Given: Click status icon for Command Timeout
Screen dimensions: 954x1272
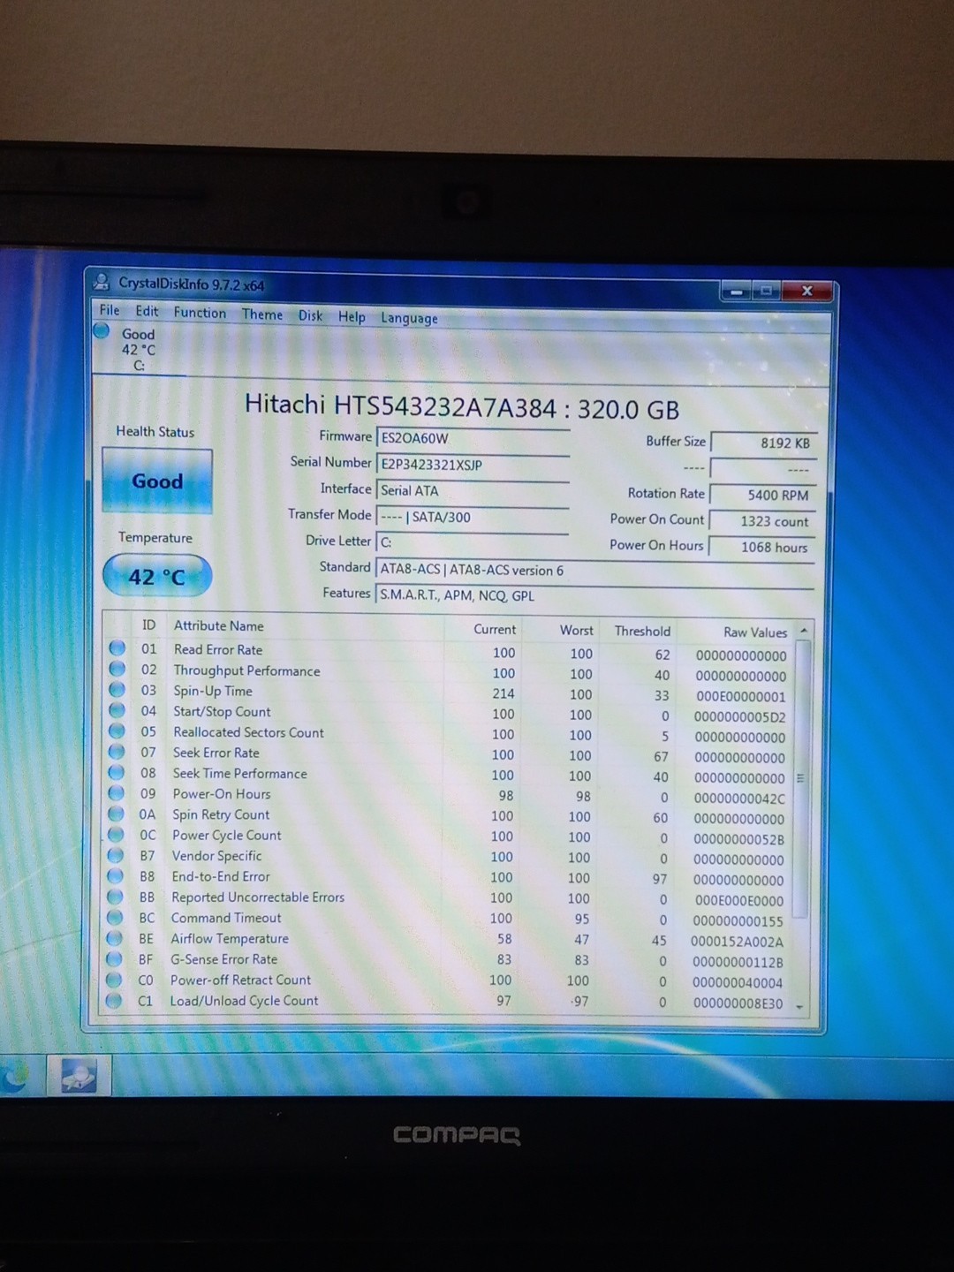Looking at the screenshot, I should click(114, 917).
